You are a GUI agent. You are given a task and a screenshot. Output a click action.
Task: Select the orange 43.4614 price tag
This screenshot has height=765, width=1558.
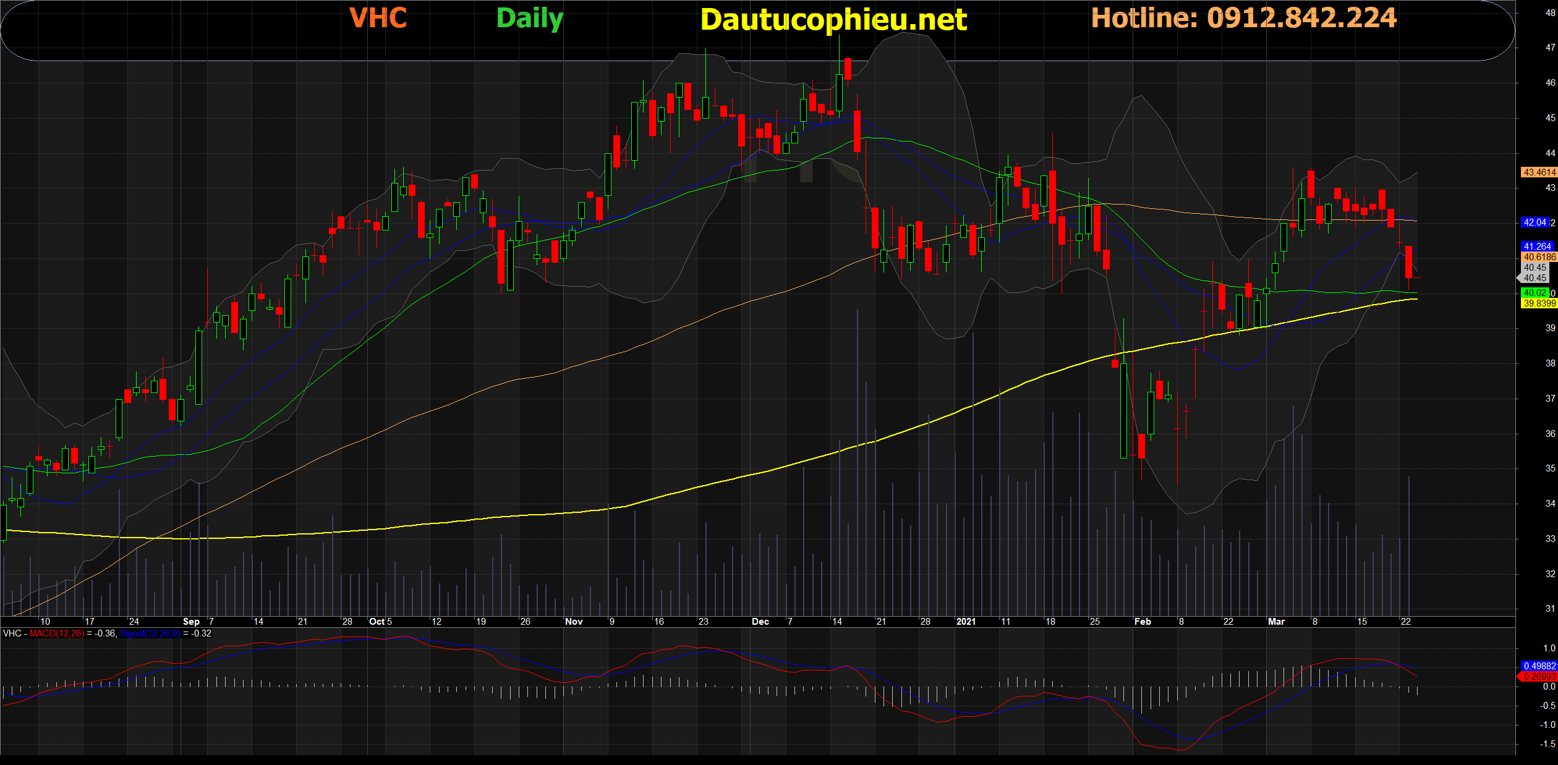(1538, 172)
